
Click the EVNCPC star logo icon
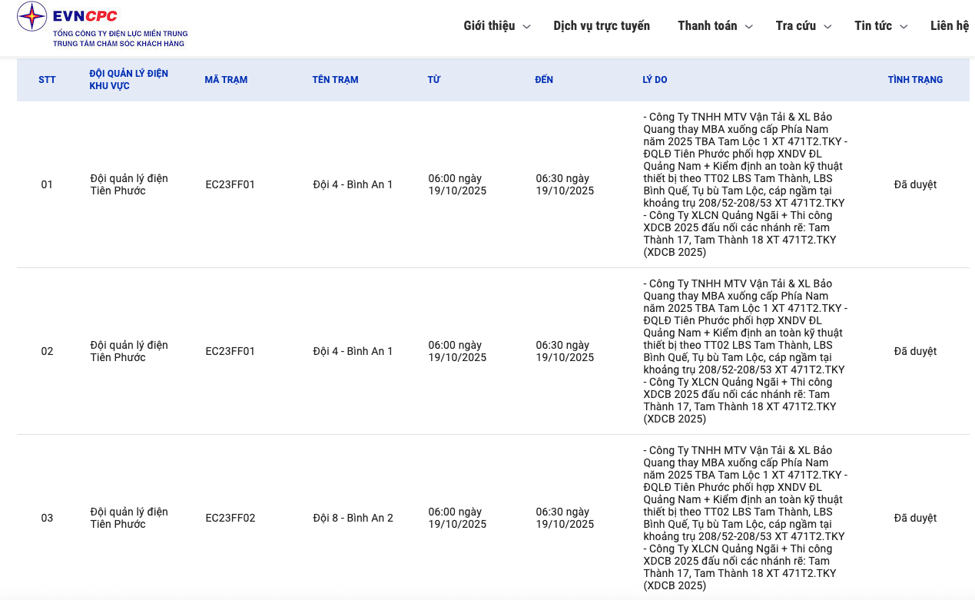click(32, 17)
